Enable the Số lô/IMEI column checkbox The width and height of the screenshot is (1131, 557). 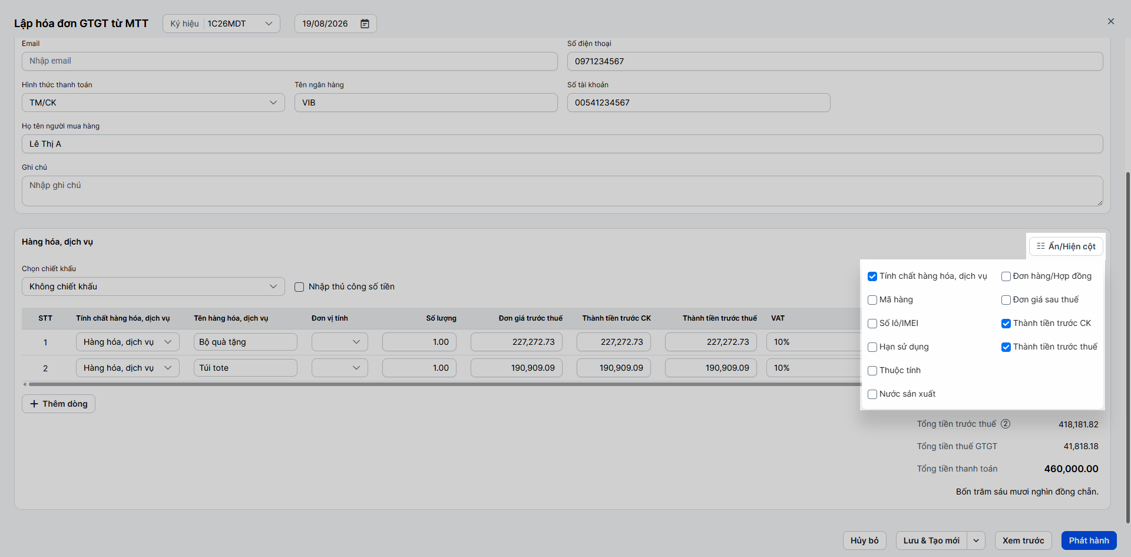[872, 324]
